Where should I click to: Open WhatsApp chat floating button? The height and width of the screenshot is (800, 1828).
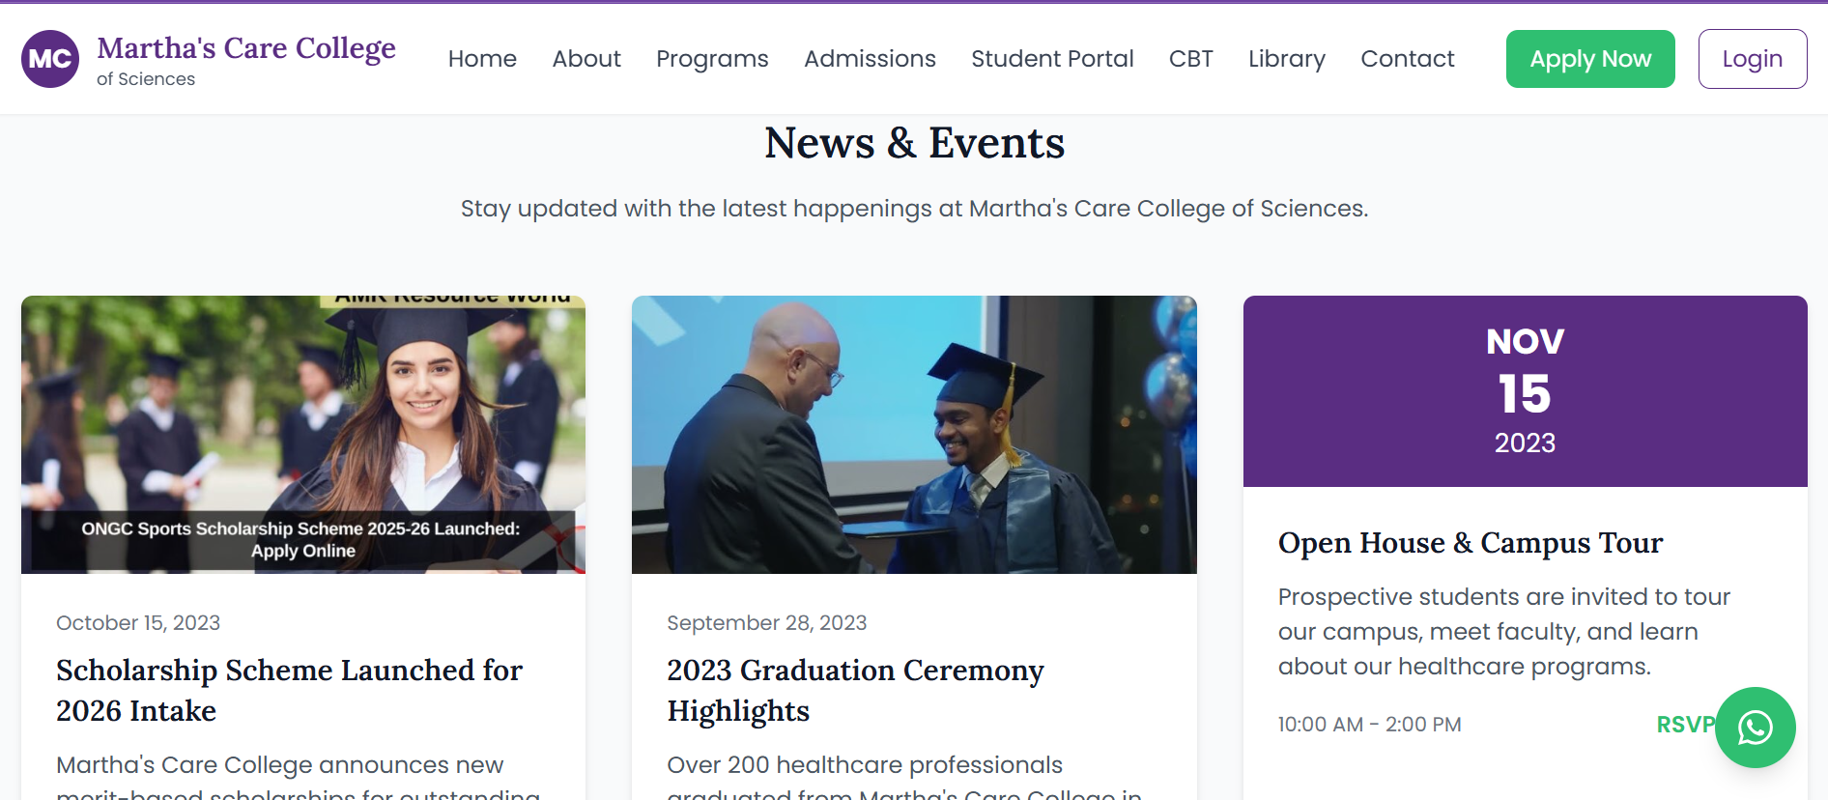click(1755, 728)
